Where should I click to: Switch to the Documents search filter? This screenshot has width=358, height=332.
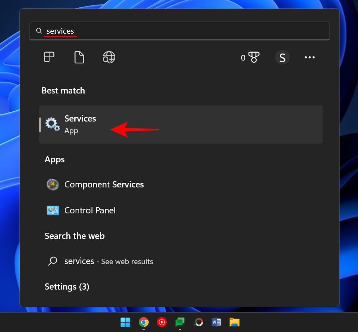coord(79,57)
